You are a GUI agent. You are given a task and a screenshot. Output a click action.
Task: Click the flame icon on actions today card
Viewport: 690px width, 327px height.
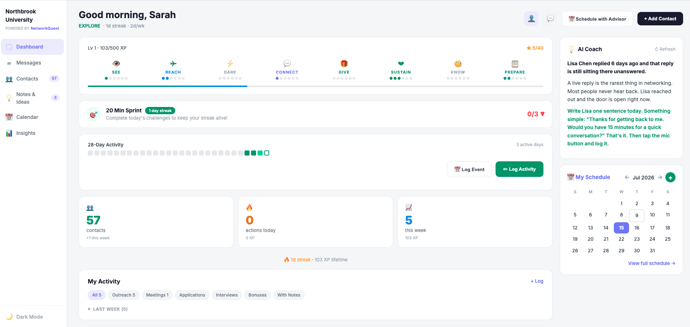pos(249,208)
